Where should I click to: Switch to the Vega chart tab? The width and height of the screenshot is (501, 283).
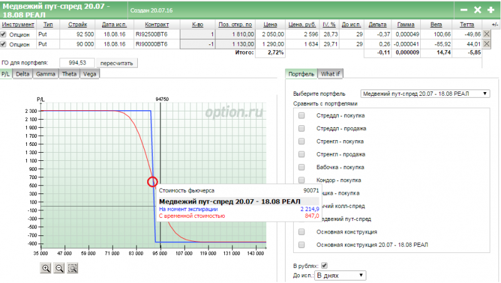tap(90, 74)
